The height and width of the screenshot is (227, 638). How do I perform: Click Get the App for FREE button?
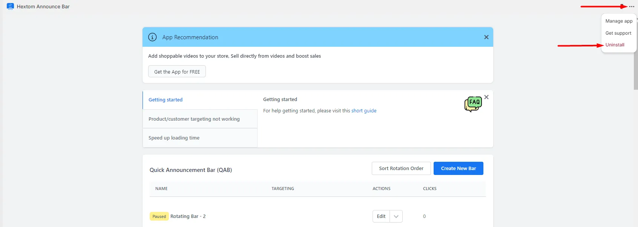pyautogui.click(x=177, y=72)
